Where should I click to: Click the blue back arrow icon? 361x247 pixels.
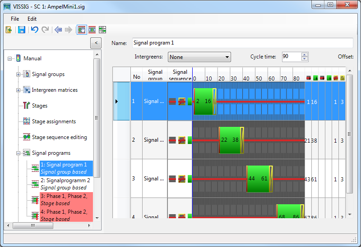[58, 30]
